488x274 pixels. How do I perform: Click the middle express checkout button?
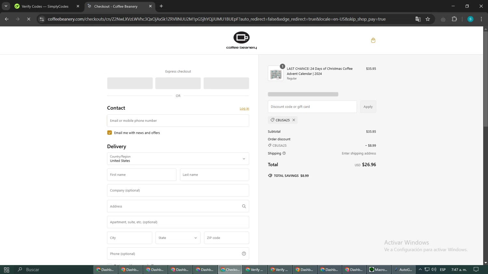click(x=178, y=83)
